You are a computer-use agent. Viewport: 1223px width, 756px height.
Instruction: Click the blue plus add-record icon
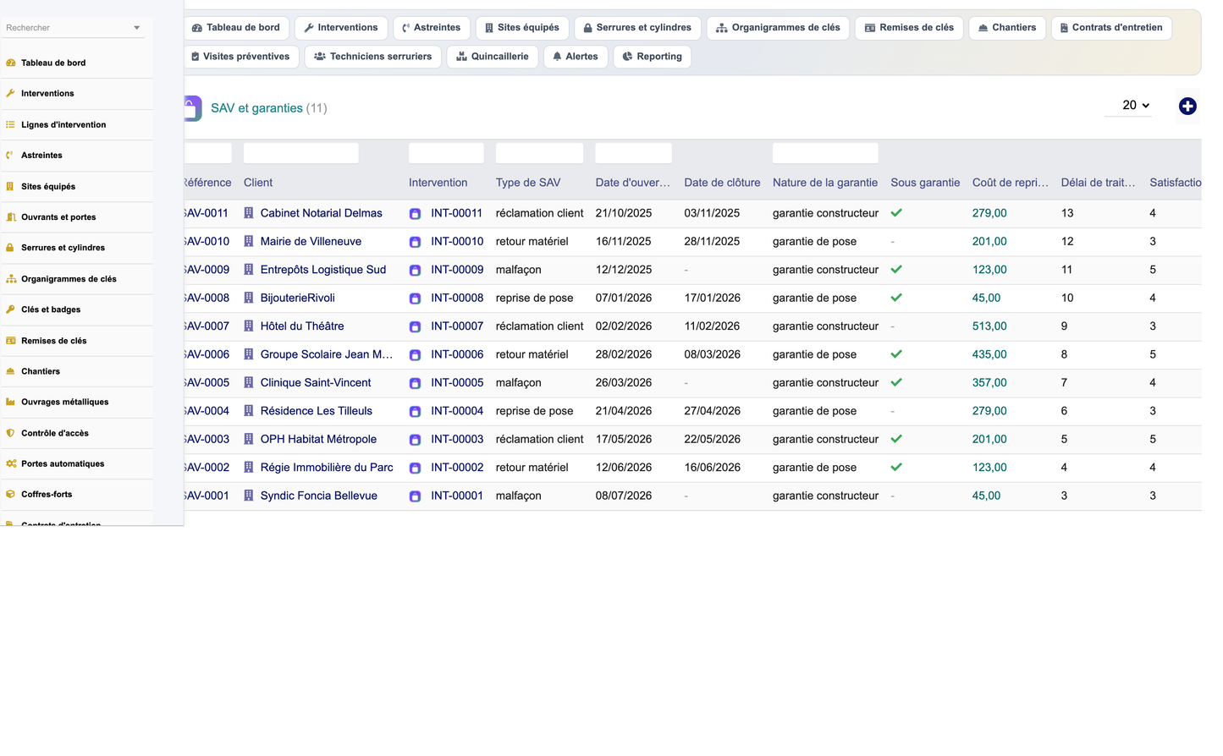pos(1187,106)
